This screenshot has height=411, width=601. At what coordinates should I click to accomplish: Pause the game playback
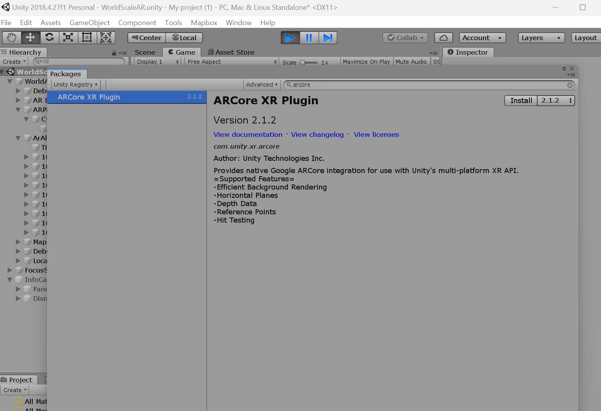(309, 38)
